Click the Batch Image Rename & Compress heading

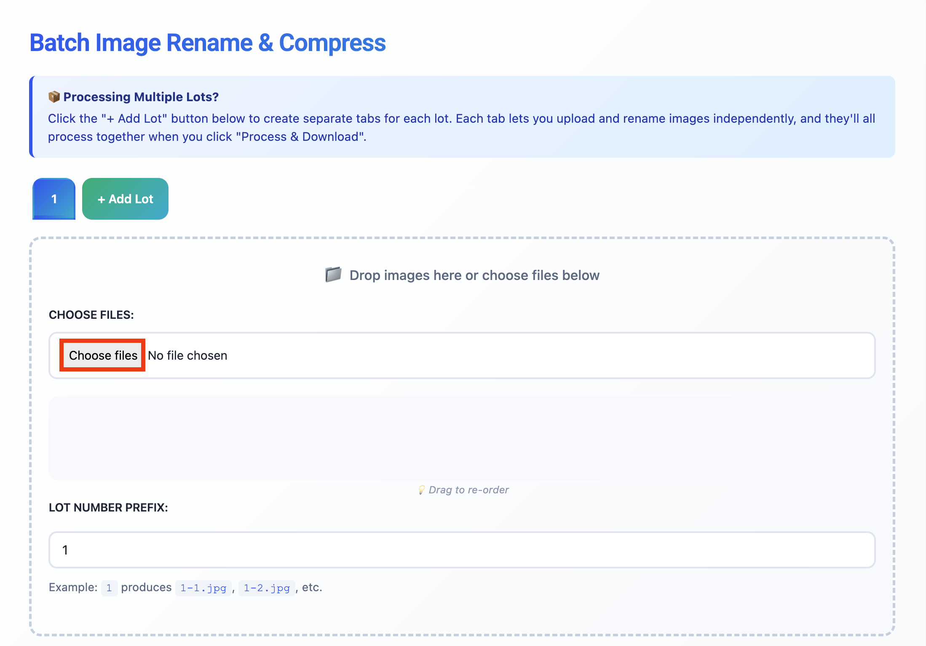click(x=207, y=43)
